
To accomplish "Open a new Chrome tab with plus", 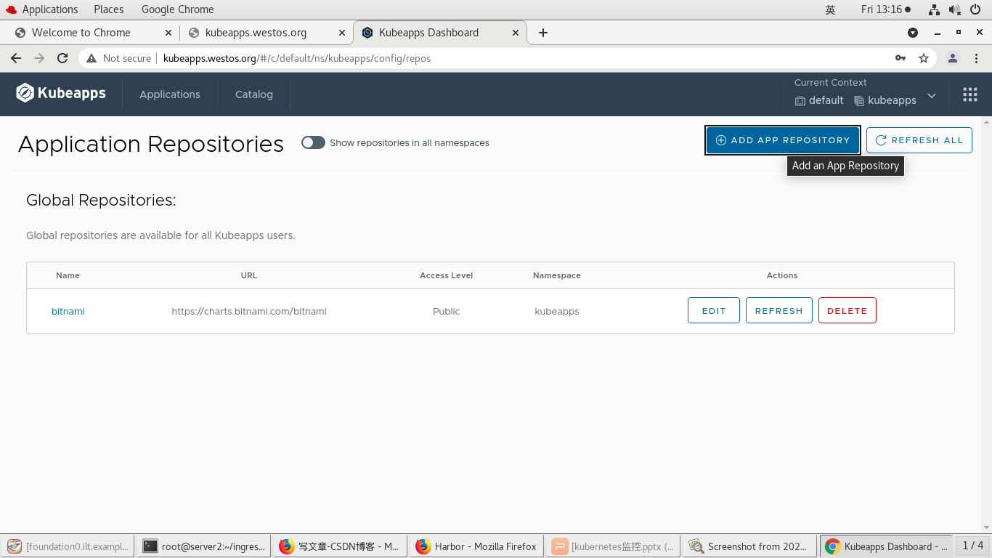I will [543, 33].
